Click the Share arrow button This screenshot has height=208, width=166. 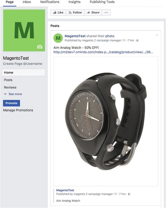point(93,13)
